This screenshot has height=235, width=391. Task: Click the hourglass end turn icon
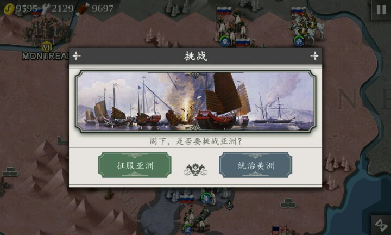(382, 225)
